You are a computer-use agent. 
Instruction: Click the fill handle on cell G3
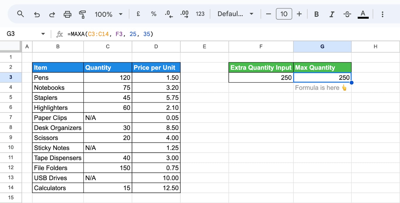click(x=351, y=82)
